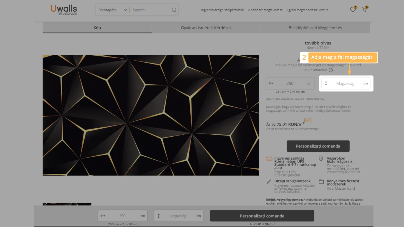Click the Uwalls logo

64,10
